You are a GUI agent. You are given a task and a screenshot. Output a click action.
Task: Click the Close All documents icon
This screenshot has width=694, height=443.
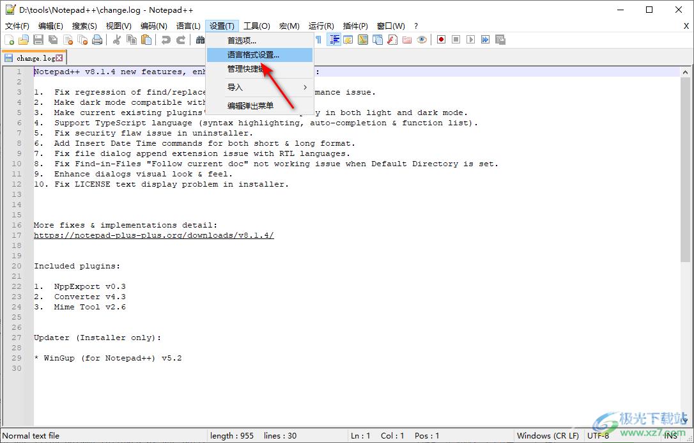82,40
